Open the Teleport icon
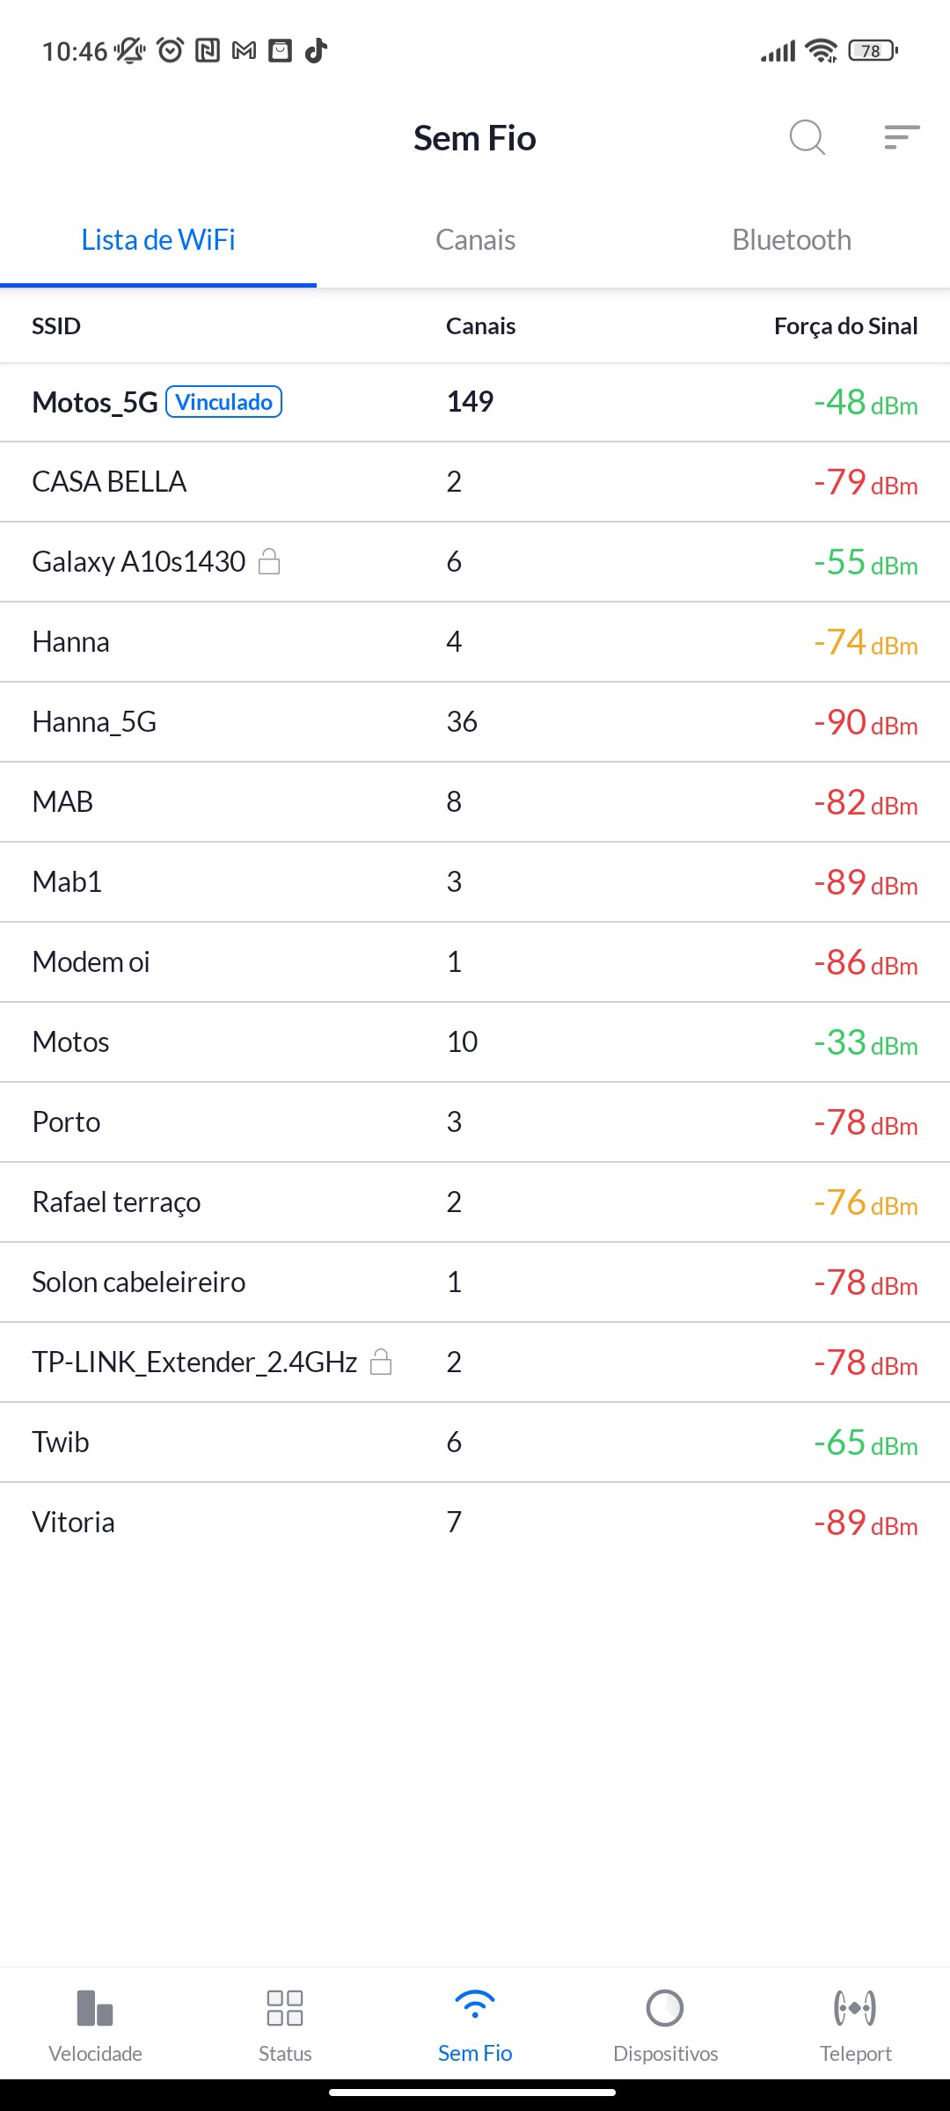This screenshot has height=2111, width=950. pyautogui.click(x=855, y=2008)
